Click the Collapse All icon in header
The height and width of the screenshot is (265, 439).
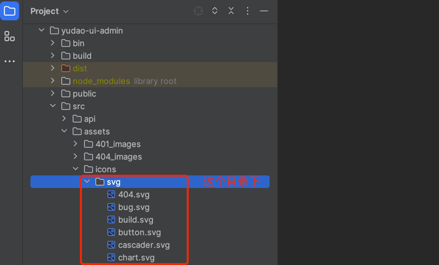[x=231, y=11]
